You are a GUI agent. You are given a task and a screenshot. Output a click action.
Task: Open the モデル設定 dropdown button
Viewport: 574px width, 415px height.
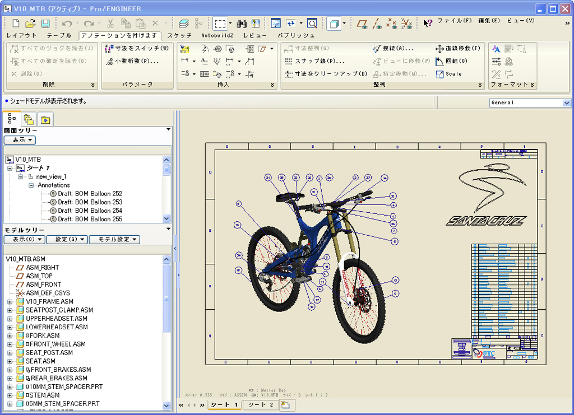point(114,239)
